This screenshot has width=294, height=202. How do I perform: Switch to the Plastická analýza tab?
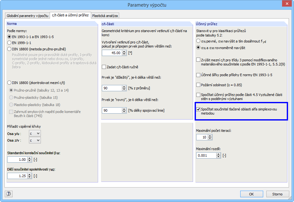coord(104,15)
